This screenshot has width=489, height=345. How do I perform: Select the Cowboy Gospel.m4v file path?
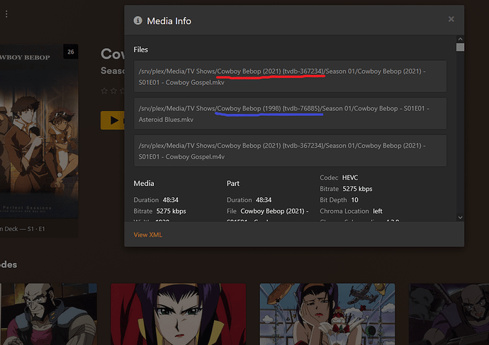[x=290, y=151]
